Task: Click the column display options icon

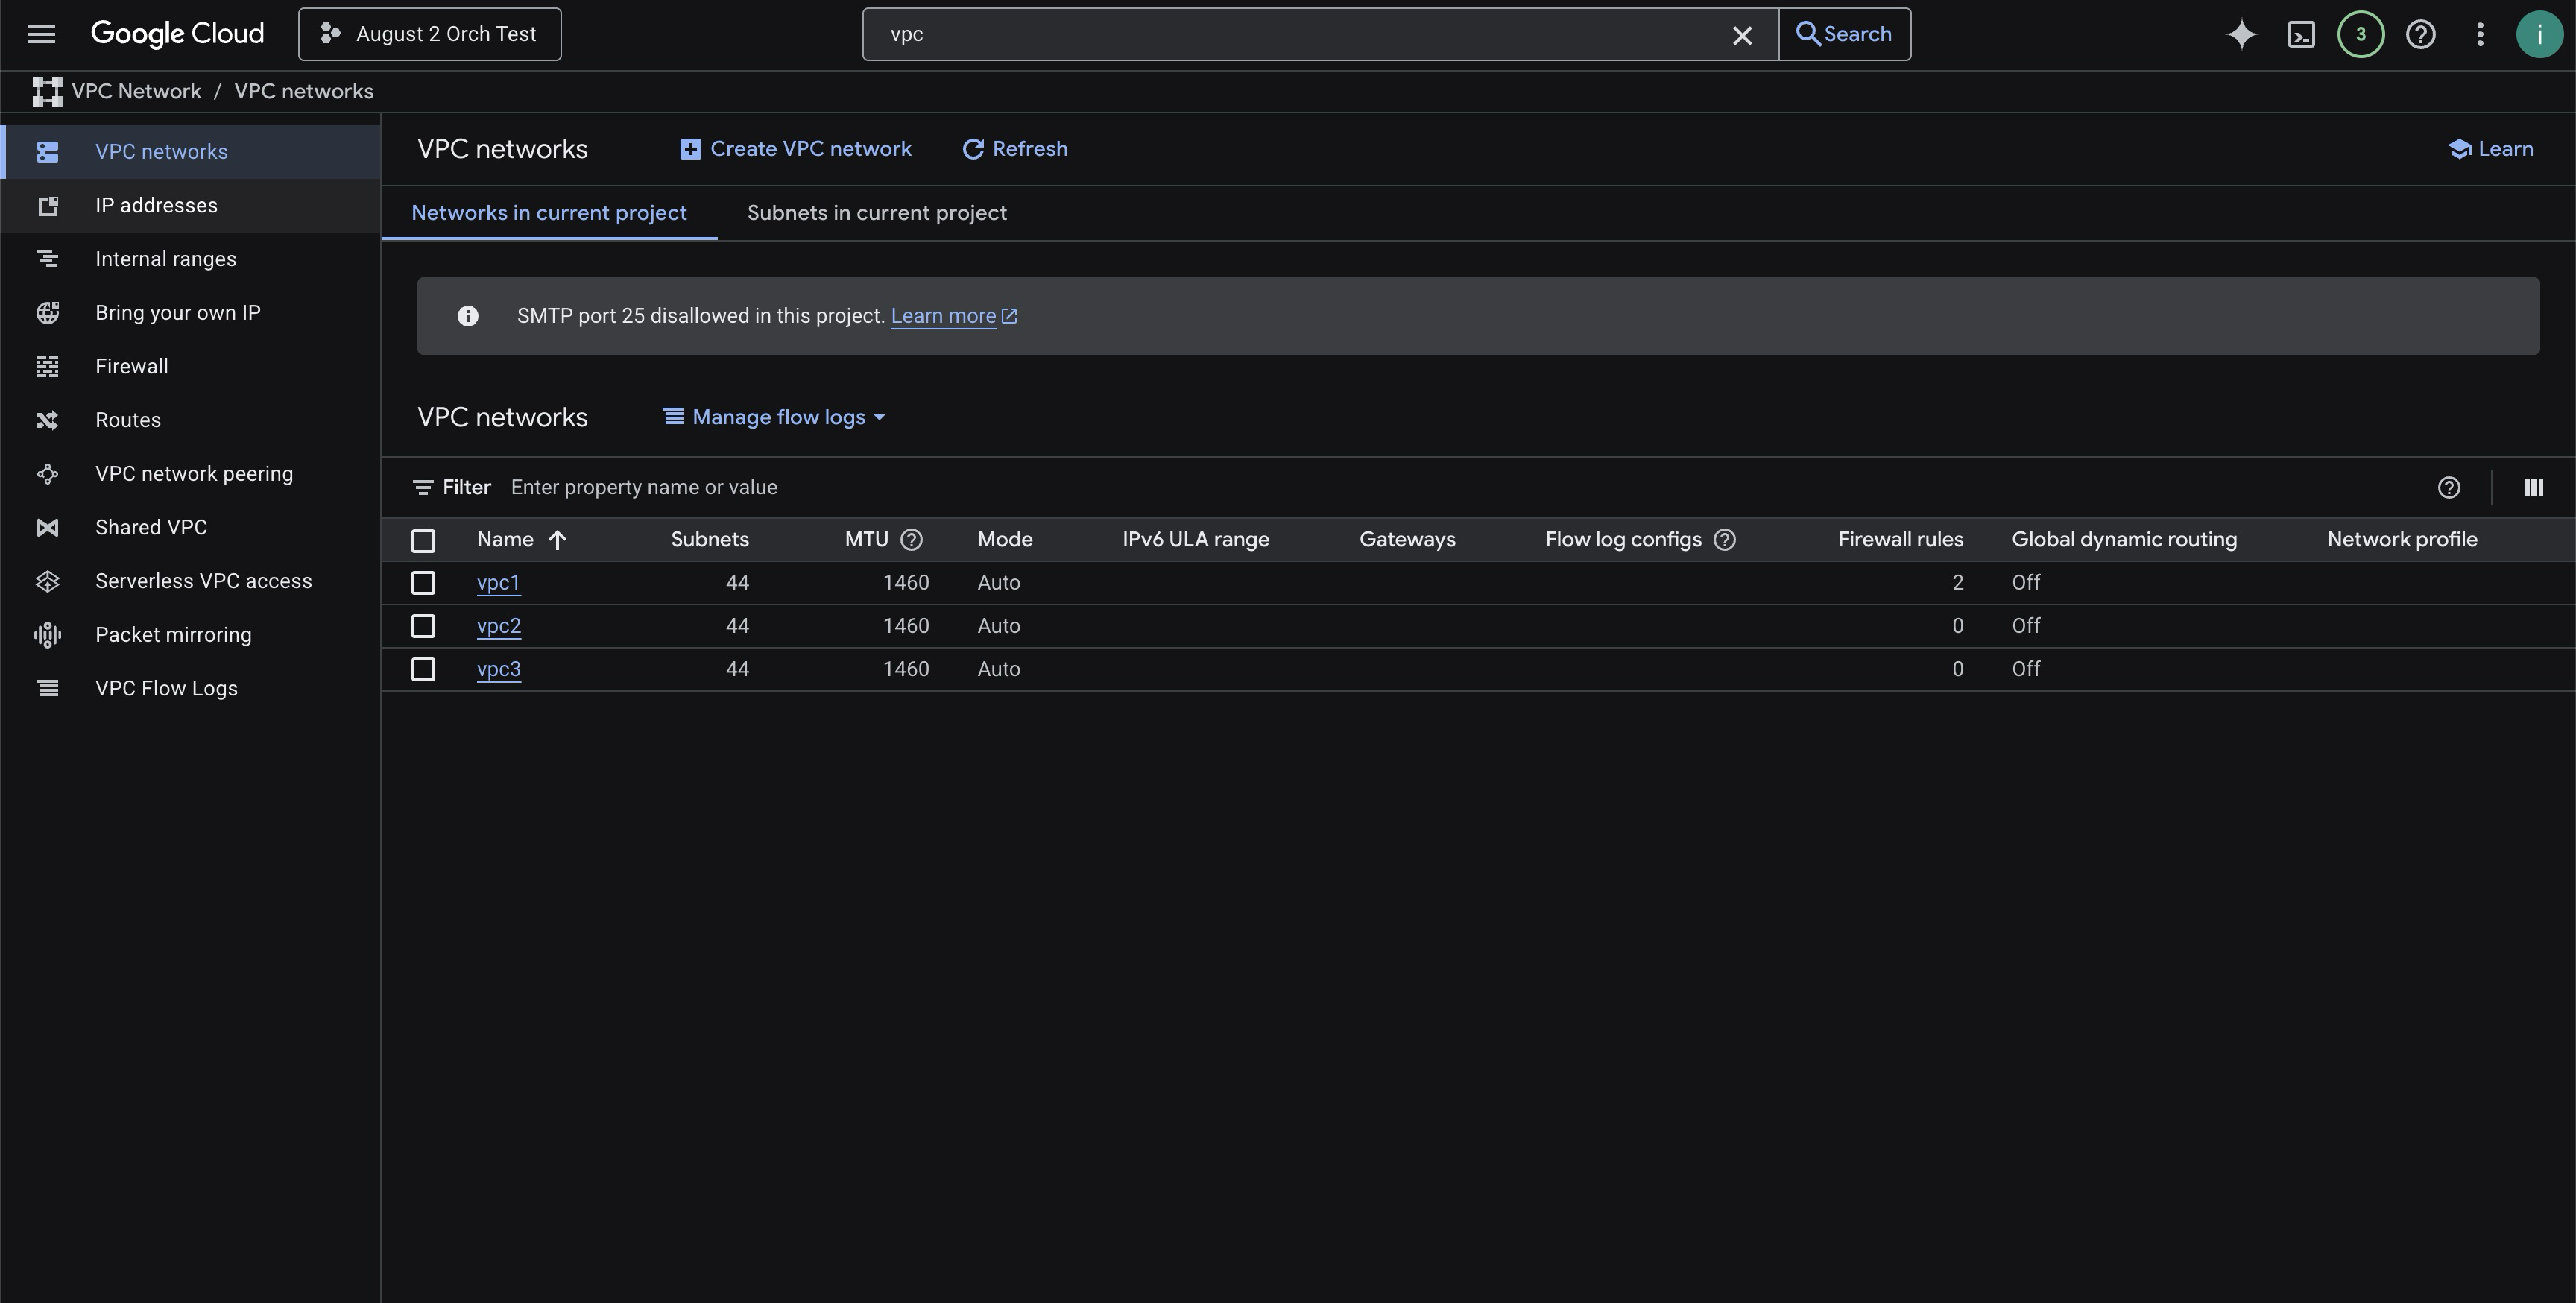Action: [2533, 487]
